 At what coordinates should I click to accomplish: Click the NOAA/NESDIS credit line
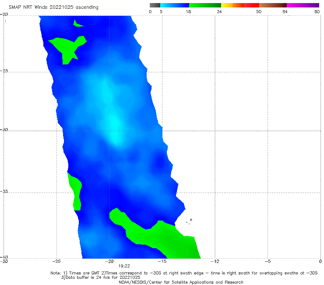(181, 282)
